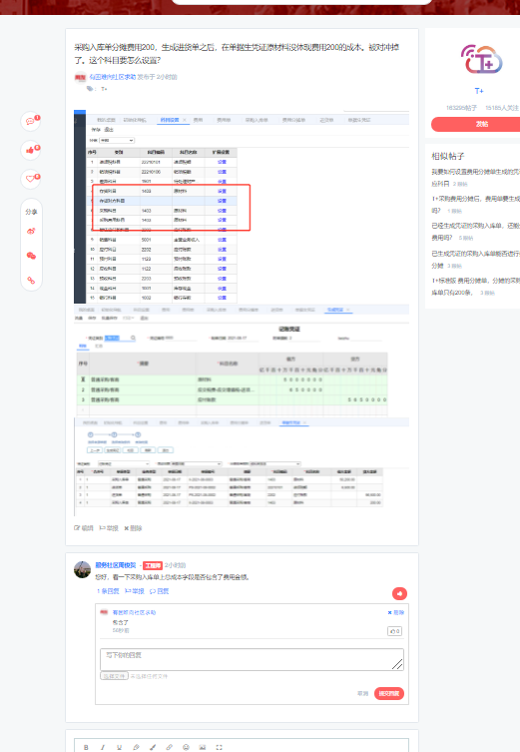The image size is (520, 752).
Task: Toggle bold in the reply editor toolbar
Action: (x=86, y=747)
